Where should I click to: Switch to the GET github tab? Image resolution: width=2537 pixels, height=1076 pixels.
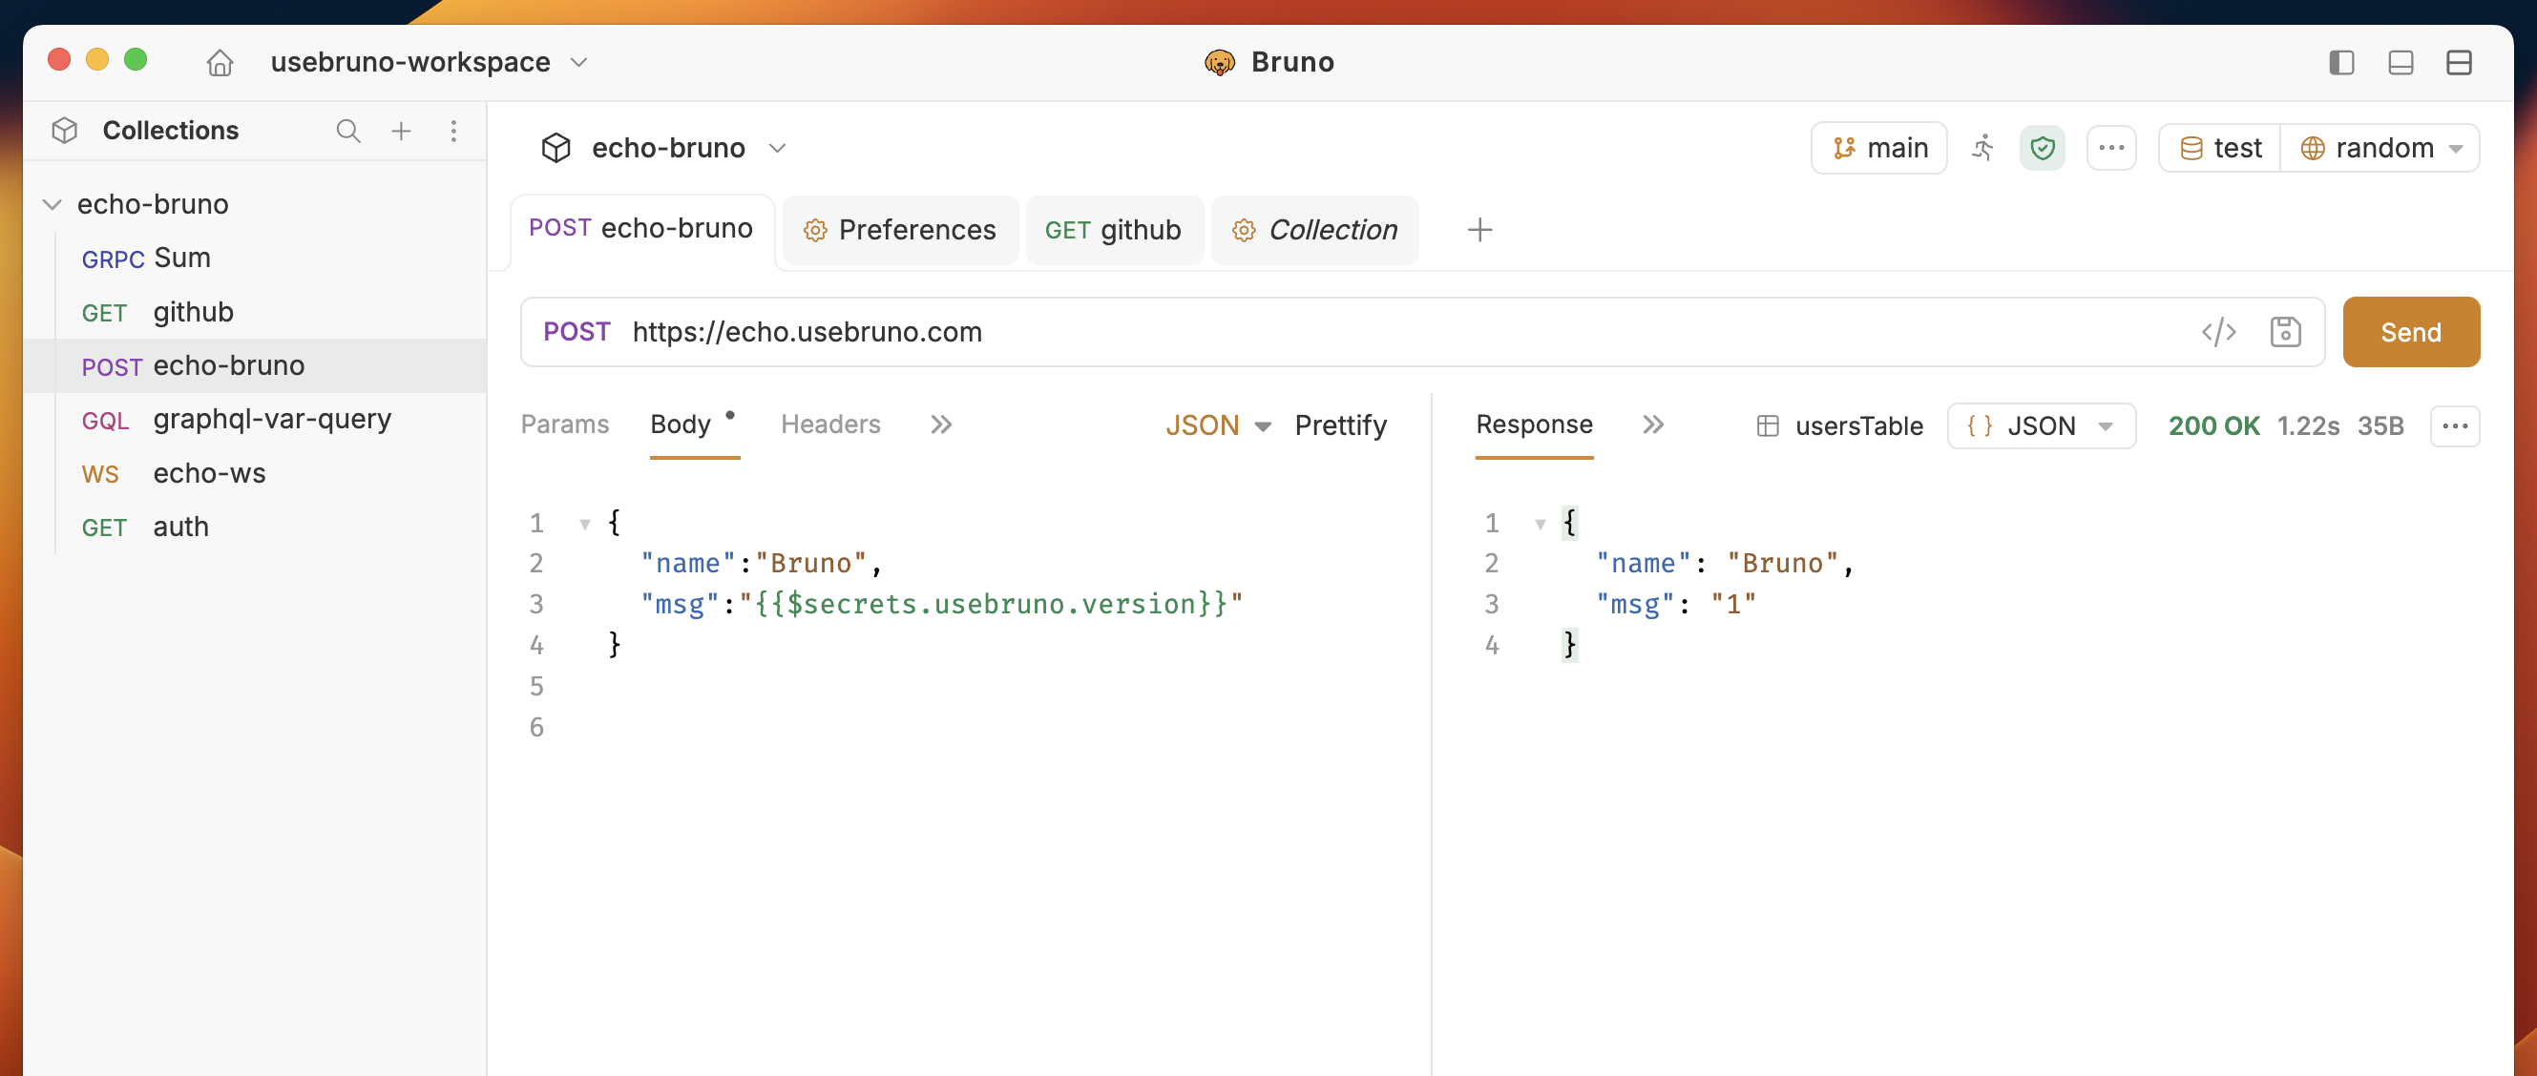pos(1114,230)
